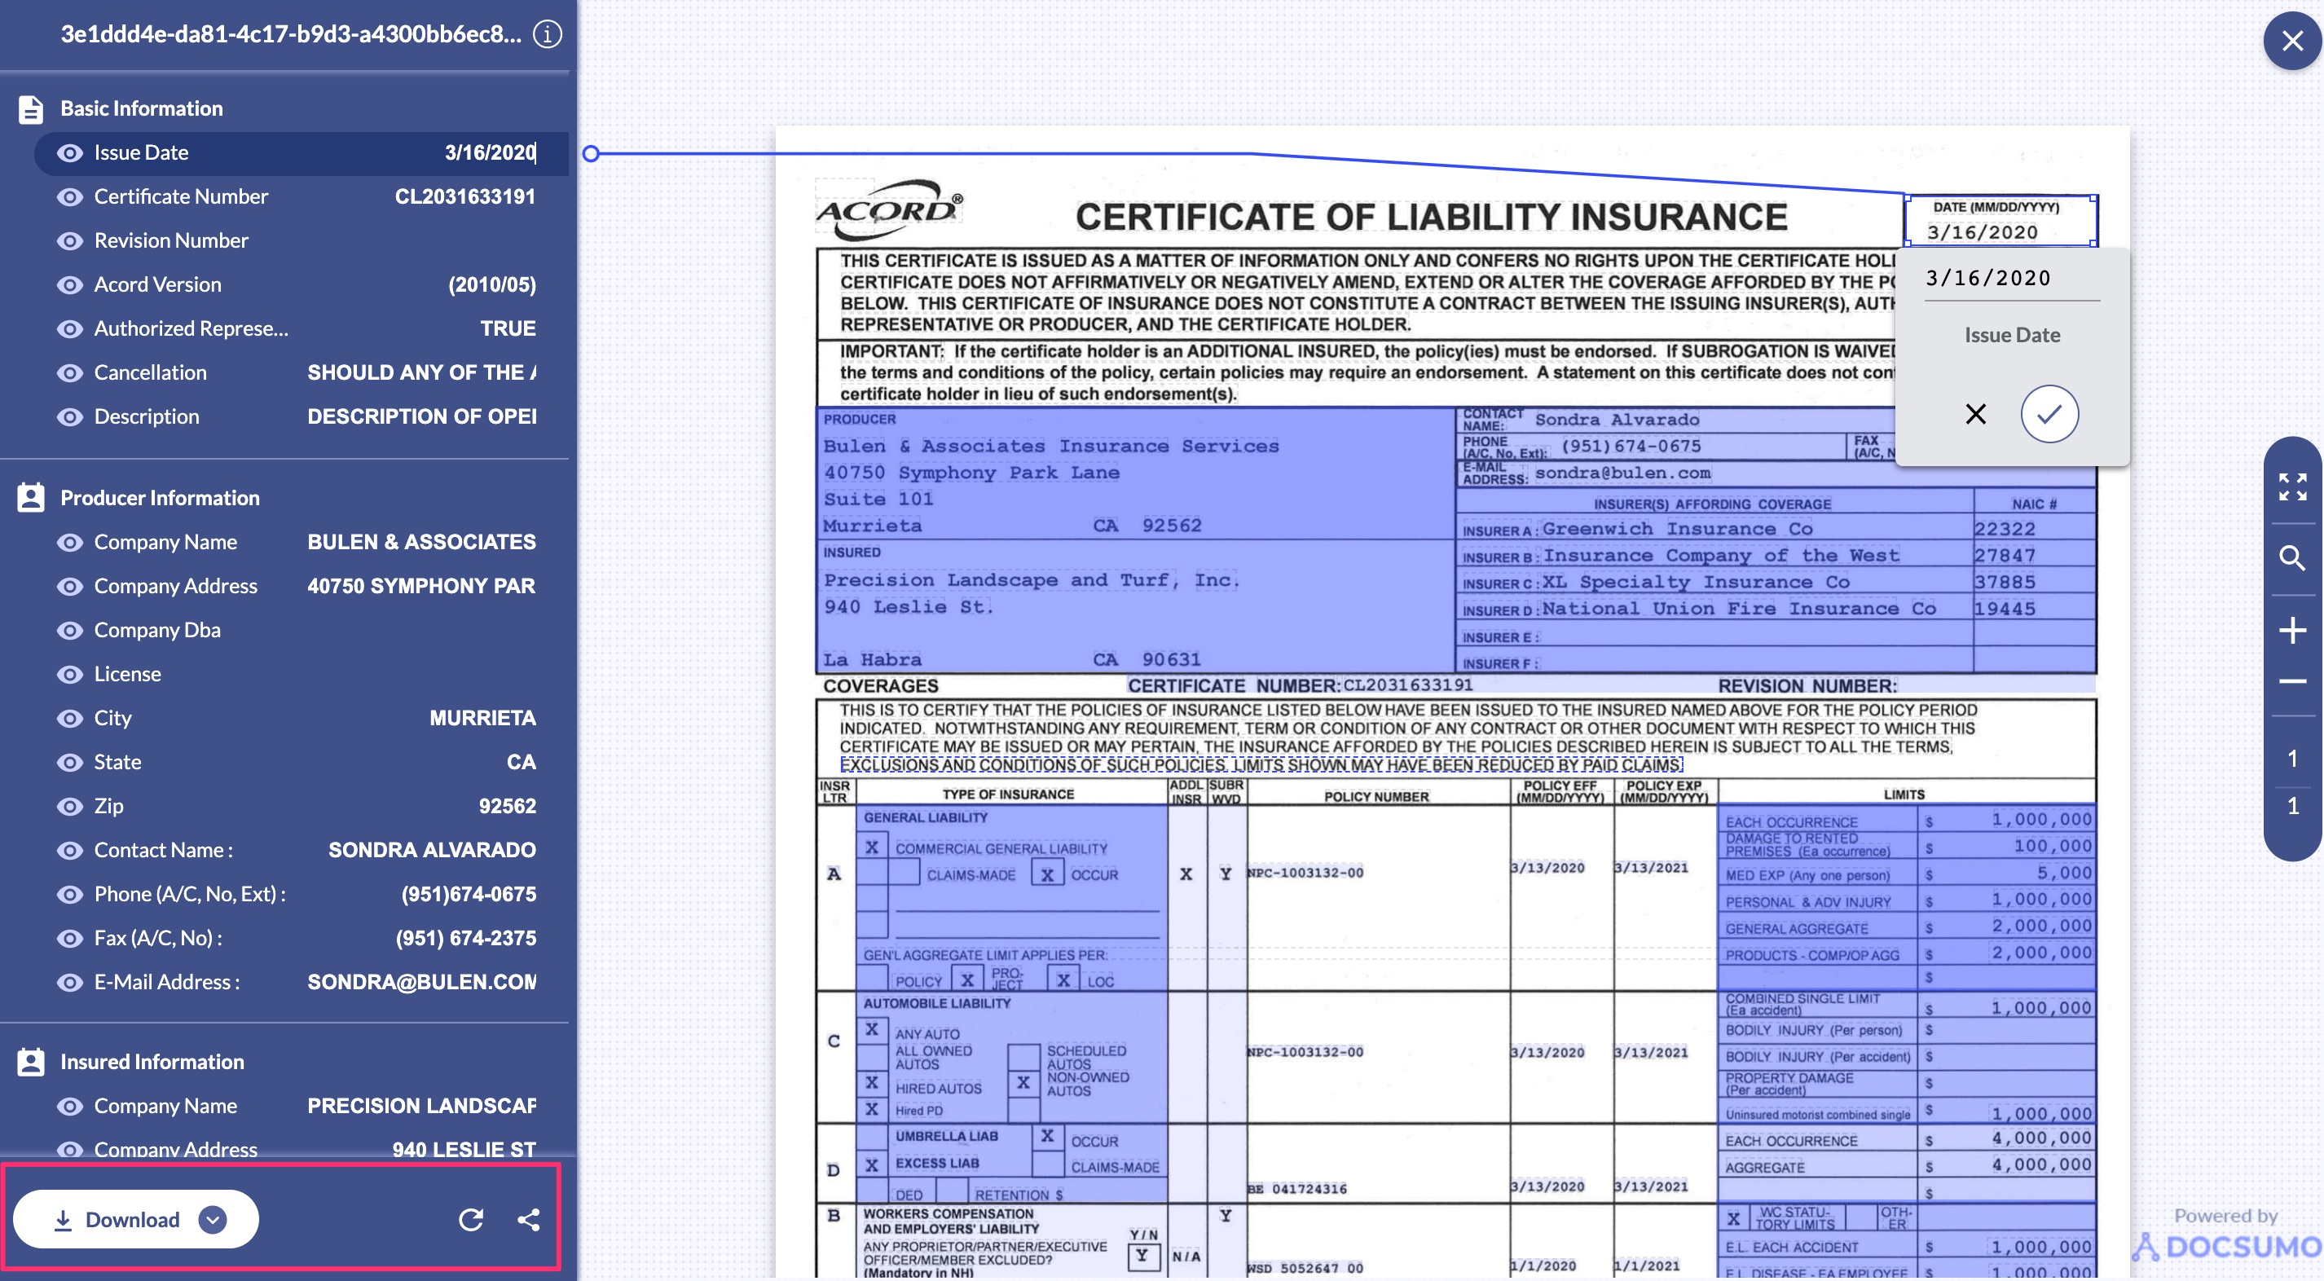The height and width of the screenshot is (1281, 2324).
Task: Open the Download dropdown arrow
Action: [213, 1220]
